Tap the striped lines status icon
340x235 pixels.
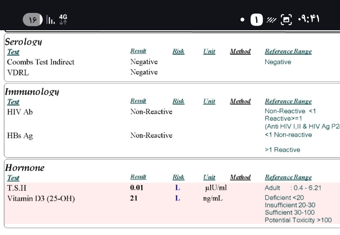[271, 20]
